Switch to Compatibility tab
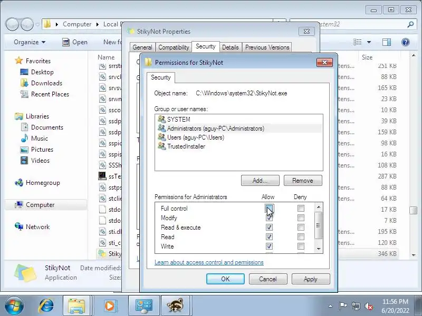Screen dimensions: 422x316 click(174, 47)
